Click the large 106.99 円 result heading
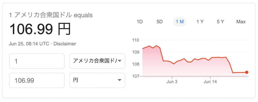Image resolution: width=258 pixels, height=102 pixels. click(x=40, y=29)
